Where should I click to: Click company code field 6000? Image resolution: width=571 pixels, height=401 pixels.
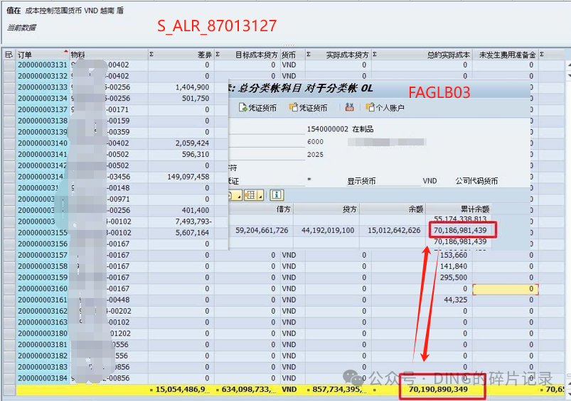click(x=315, y=142)
